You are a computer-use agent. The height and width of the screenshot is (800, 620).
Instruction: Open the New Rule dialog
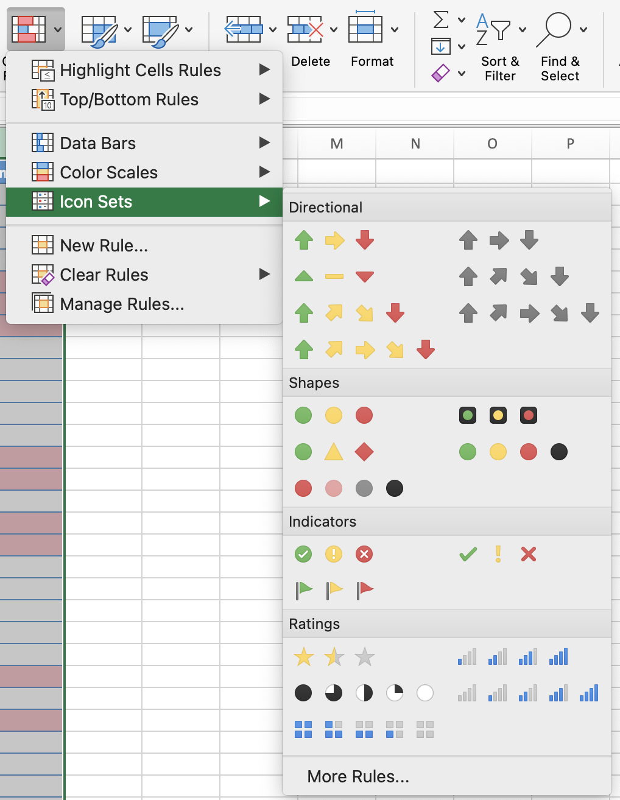[104, 245]
